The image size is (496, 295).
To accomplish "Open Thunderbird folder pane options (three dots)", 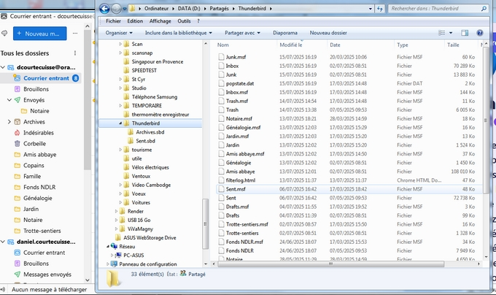I will tap(75, 53).
